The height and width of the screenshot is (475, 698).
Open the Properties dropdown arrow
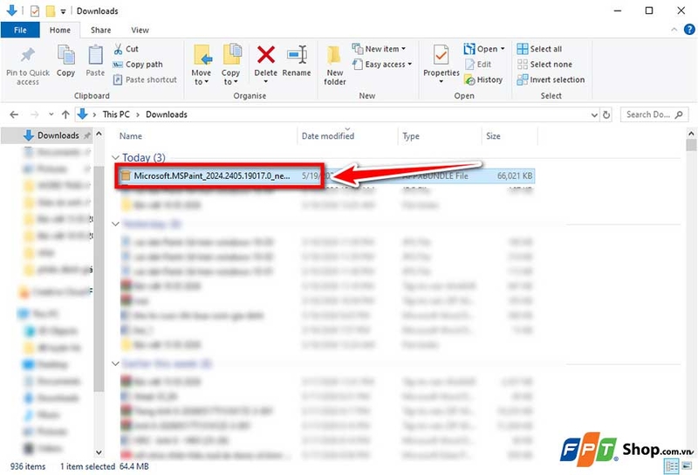point(441,81)
